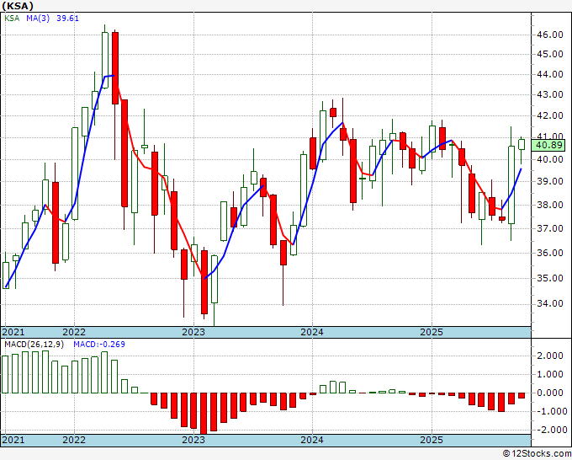Viewport: 572px width, 460px height.
Task: Click the 2022 marker on price timeline
Action: click(x=74, y=332)
